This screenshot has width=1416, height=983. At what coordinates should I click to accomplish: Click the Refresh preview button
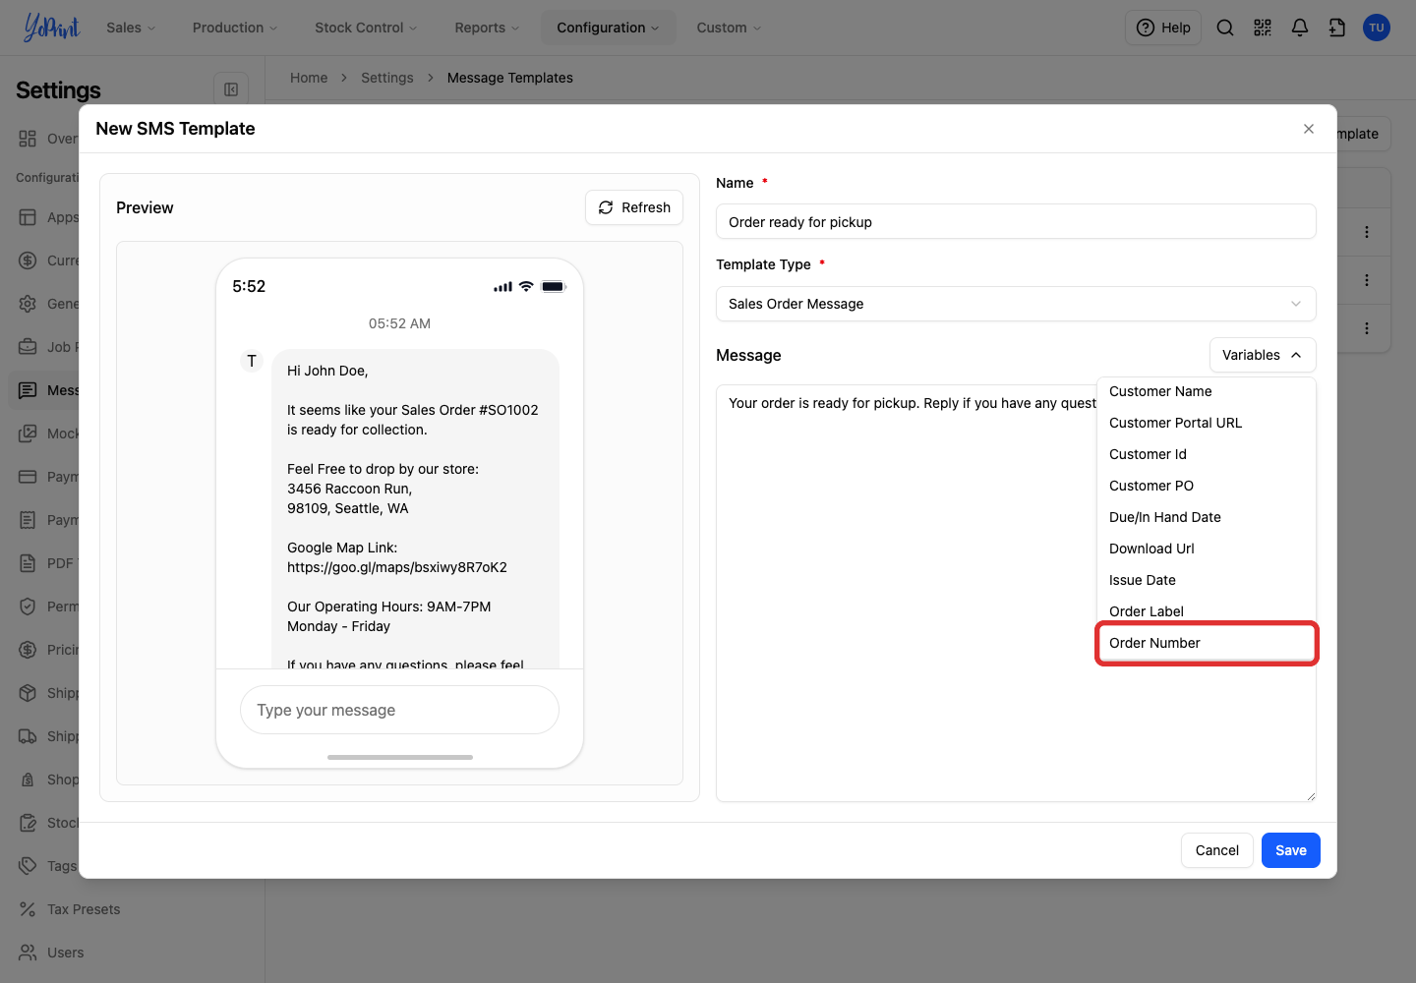(x=634, y=207)
